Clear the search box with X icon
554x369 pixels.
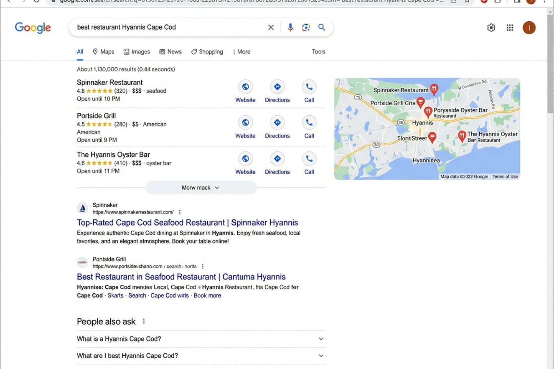(271, 27)
